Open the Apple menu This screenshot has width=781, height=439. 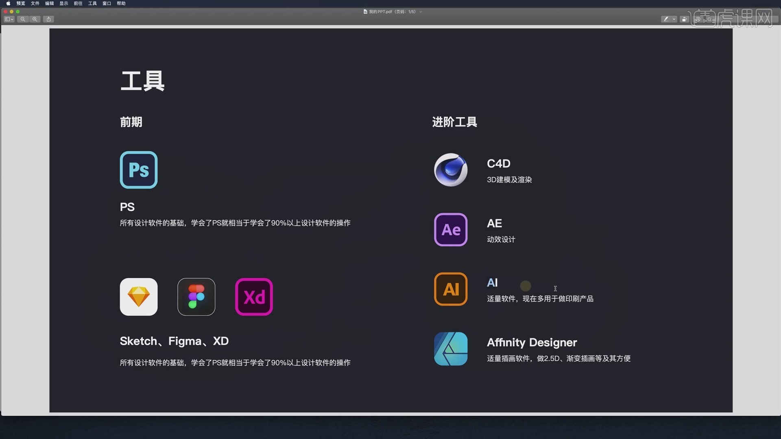pos(8,3)
